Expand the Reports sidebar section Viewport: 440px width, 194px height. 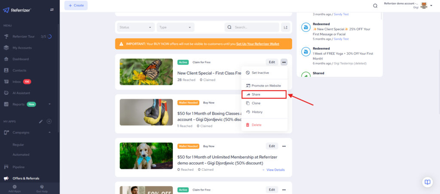[x=49, y=104]
